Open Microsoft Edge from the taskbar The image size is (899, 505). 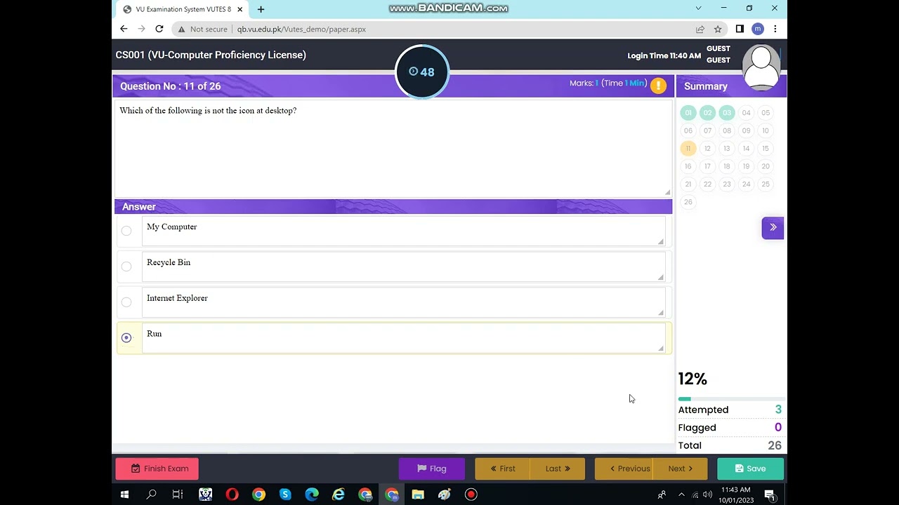[x=312, y=494]
